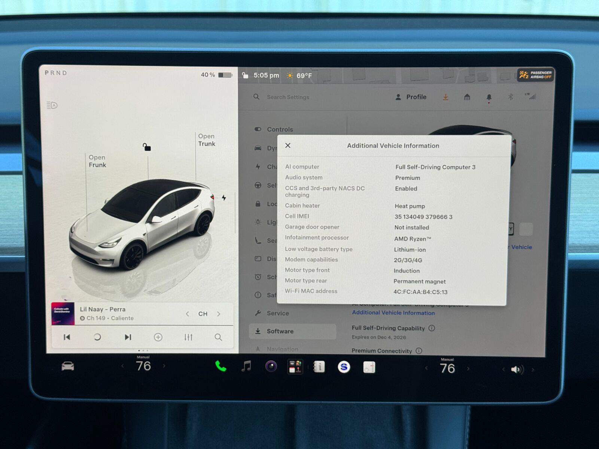Search for media with the magnifier
Screen dimensions: 599x449
pyautogui.click(x=218, y=337)
